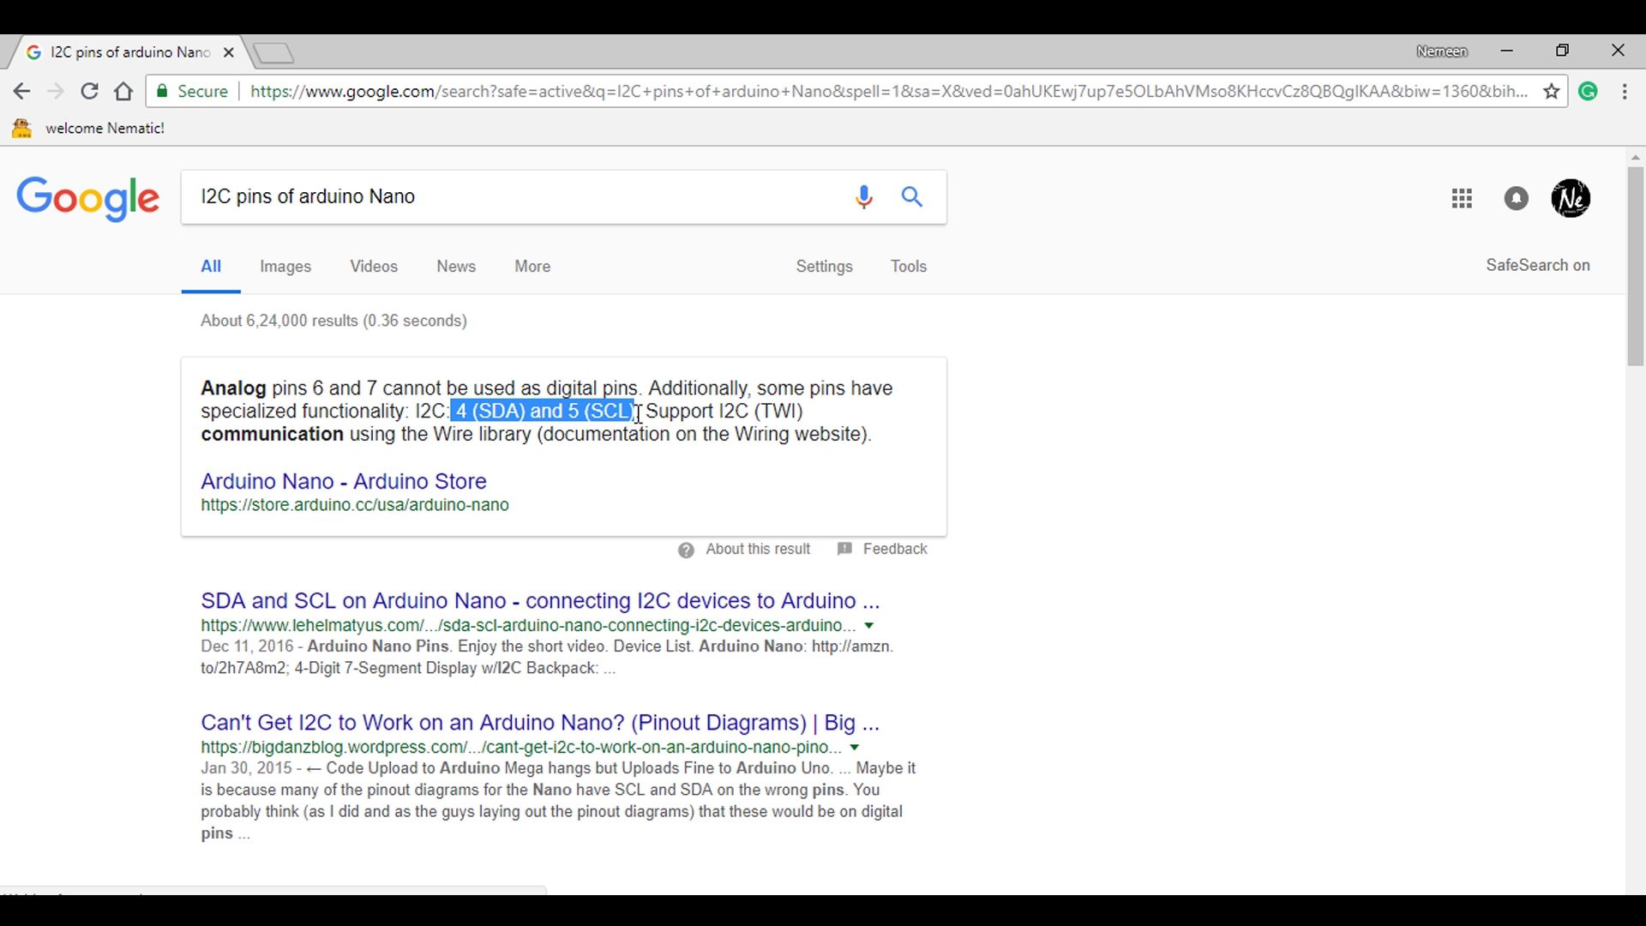Switch to Images results tab
The image size is (1646, 926).
tap(285, 267)
